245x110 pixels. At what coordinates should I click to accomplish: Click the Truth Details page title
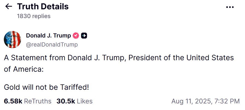point(43,7)
